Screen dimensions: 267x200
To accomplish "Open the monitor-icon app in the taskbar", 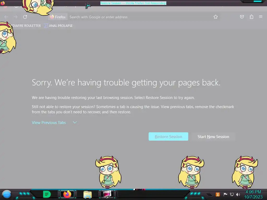I will [x=107, y=194].
